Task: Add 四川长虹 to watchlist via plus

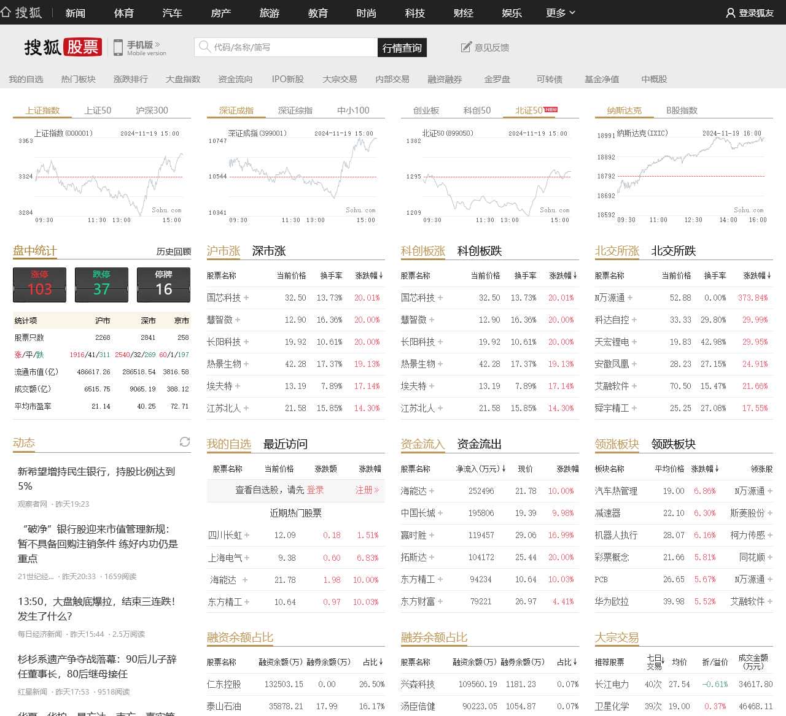Action: [247, 535]
